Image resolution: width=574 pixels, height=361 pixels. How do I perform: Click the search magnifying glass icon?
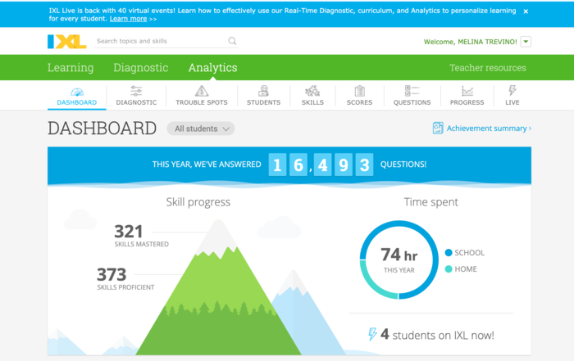232,41
